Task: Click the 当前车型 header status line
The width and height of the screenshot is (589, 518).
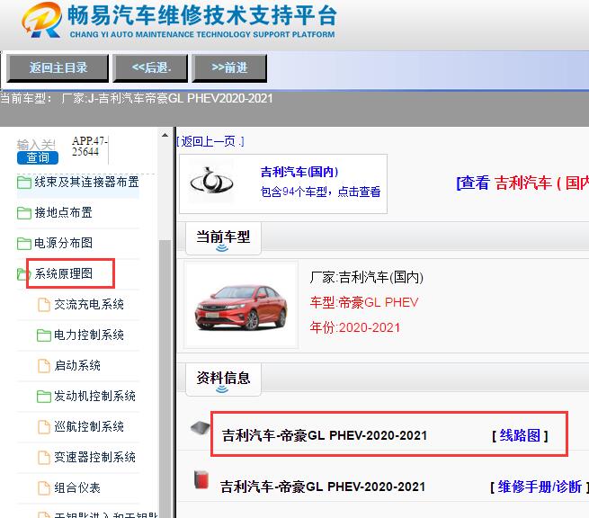Action: coord(137,98)
